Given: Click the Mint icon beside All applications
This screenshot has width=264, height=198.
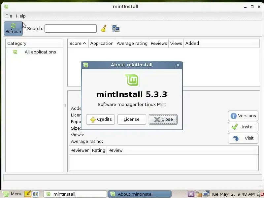Looking at the screenshot, I should pyautogui.click(x=15, y=52).
